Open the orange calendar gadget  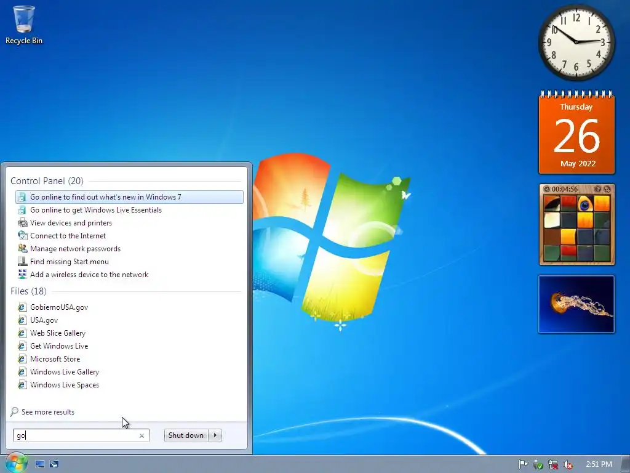[x=576, y=133]
